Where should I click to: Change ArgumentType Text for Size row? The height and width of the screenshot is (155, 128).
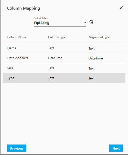pos(92,68)
